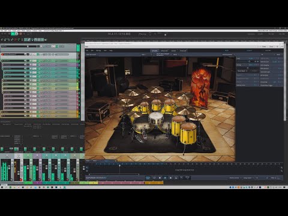288x216 pixels.
Task: Toggle the loop button in Superior Drummer's transport
Action: tap(154, 178)
